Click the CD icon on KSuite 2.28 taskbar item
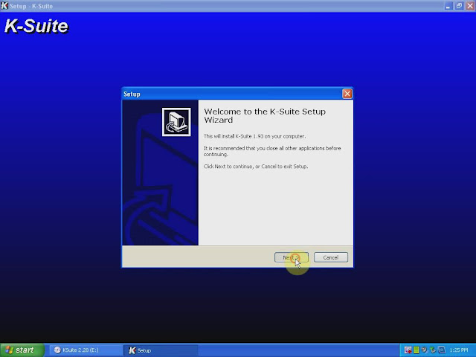The height and width of the screenshot is (357, 476). pos(57,350)
